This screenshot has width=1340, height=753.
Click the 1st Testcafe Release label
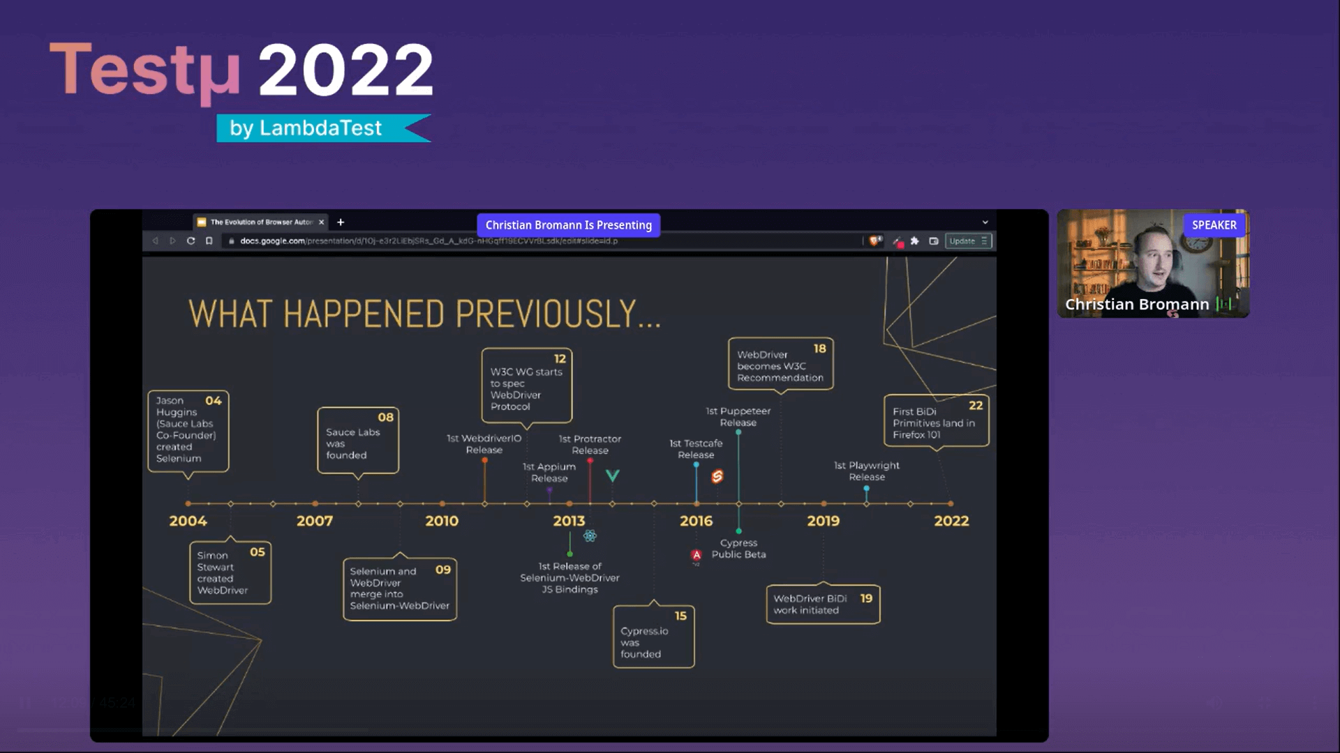click(x=696, y=449)
